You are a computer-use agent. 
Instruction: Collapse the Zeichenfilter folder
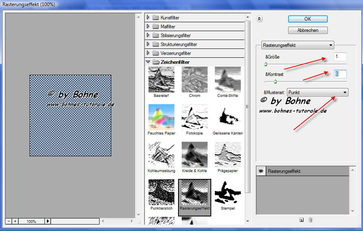tap(148, 62)
